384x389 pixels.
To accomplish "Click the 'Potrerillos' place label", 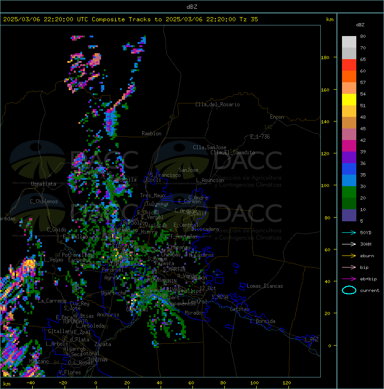I will pyautogui.click(x=77, y=255).
